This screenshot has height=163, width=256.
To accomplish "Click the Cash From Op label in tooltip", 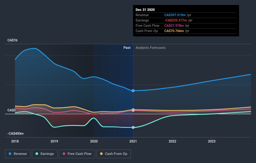I will (147, 31).
